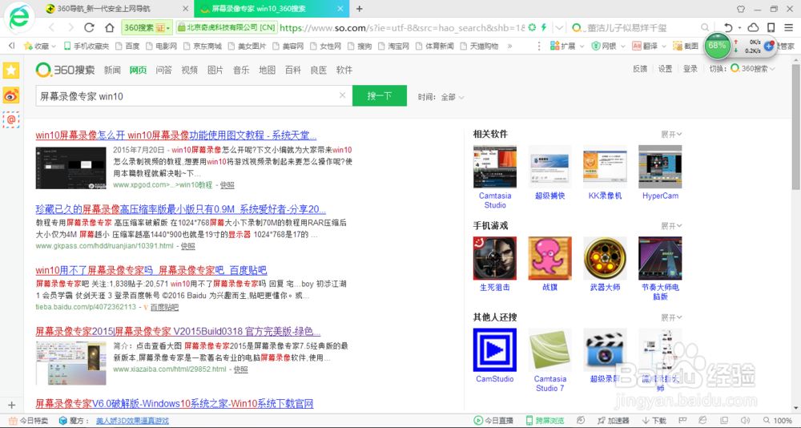Open the 下载 downloads manager
The image size is (801, 428).
point(654,421)
